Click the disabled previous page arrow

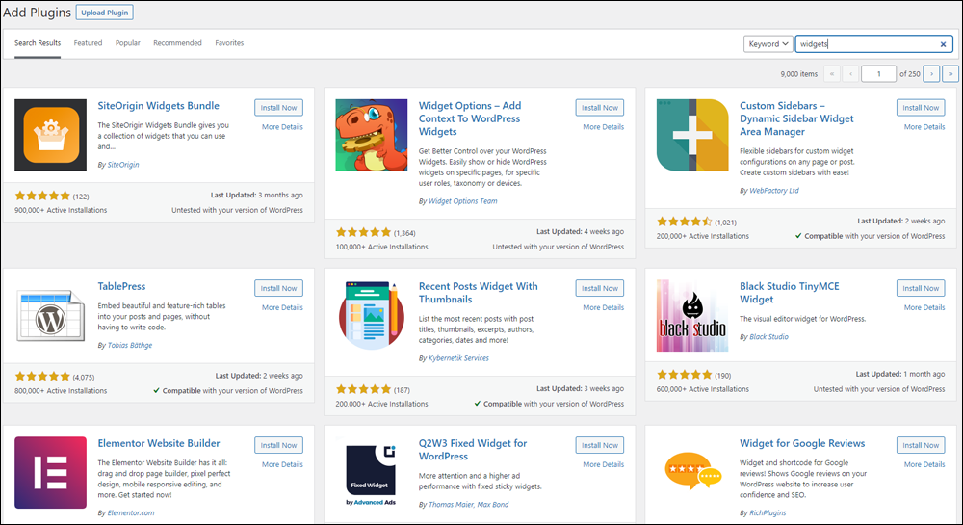(850, 73)
